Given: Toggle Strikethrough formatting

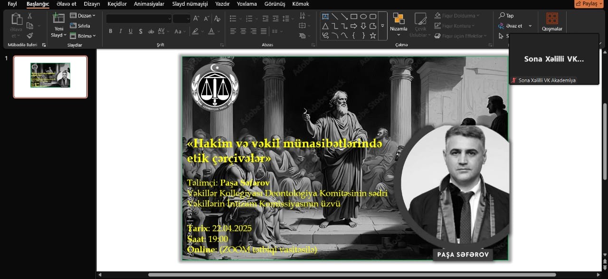Looking at the screenshot, I should pos(151,31).
